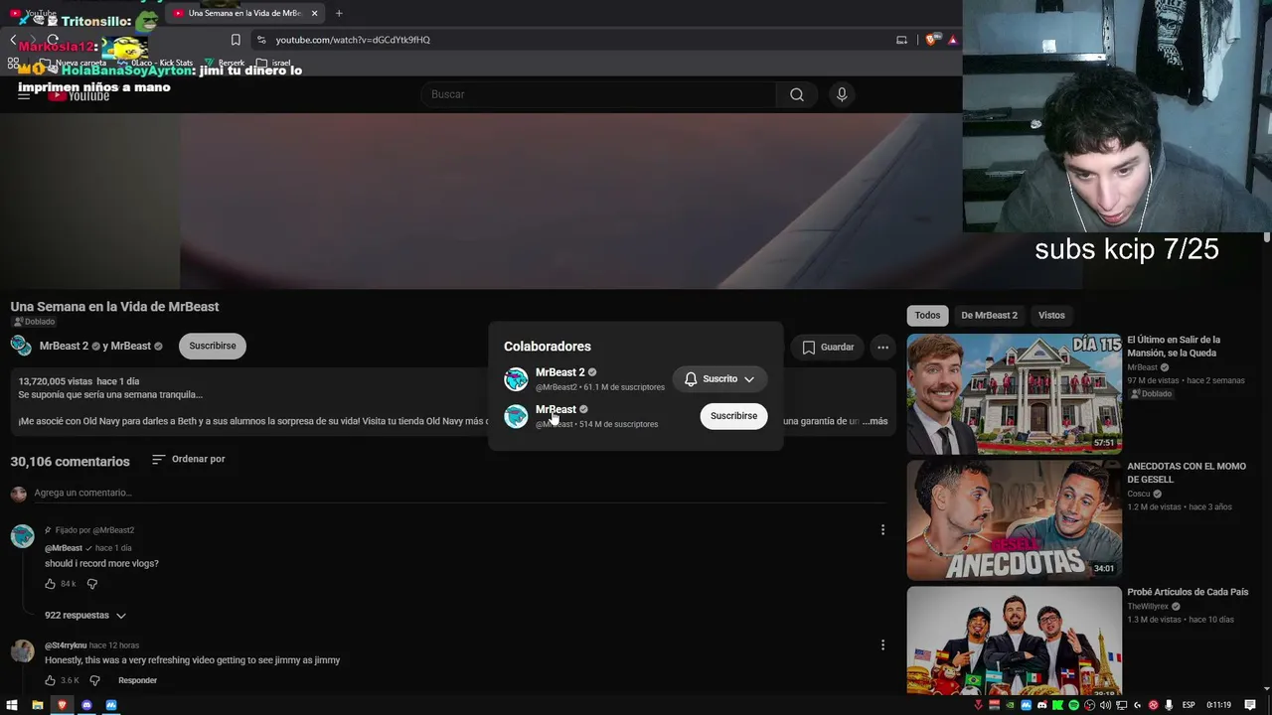Start voice search with microphone icon
The height and width of the screenshot is (715, 1272).
[x=842, y=94]
